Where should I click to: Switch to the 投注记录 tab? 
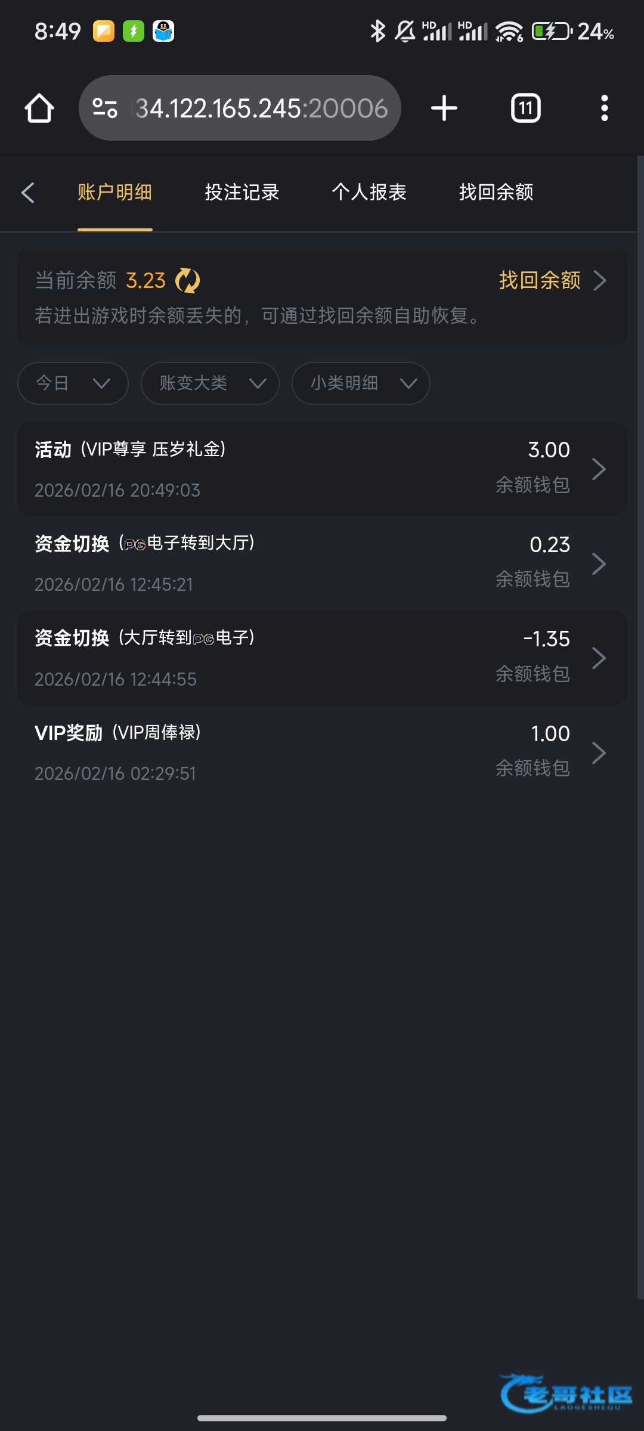[242, 193]
